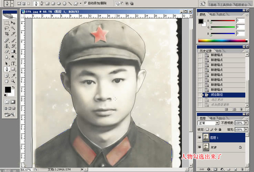The width and height of the screenshot is (254, 172).
Task: Hide layer 图层 1 using eye icon
Action: 200,138
